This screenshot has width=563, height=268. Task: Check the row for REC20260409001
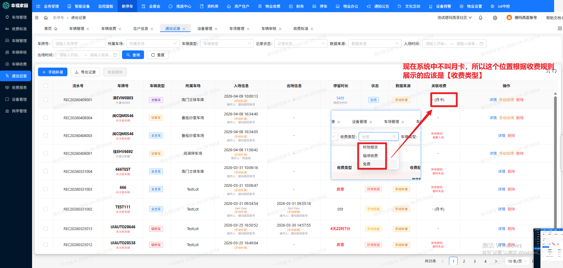coord(45,100)
